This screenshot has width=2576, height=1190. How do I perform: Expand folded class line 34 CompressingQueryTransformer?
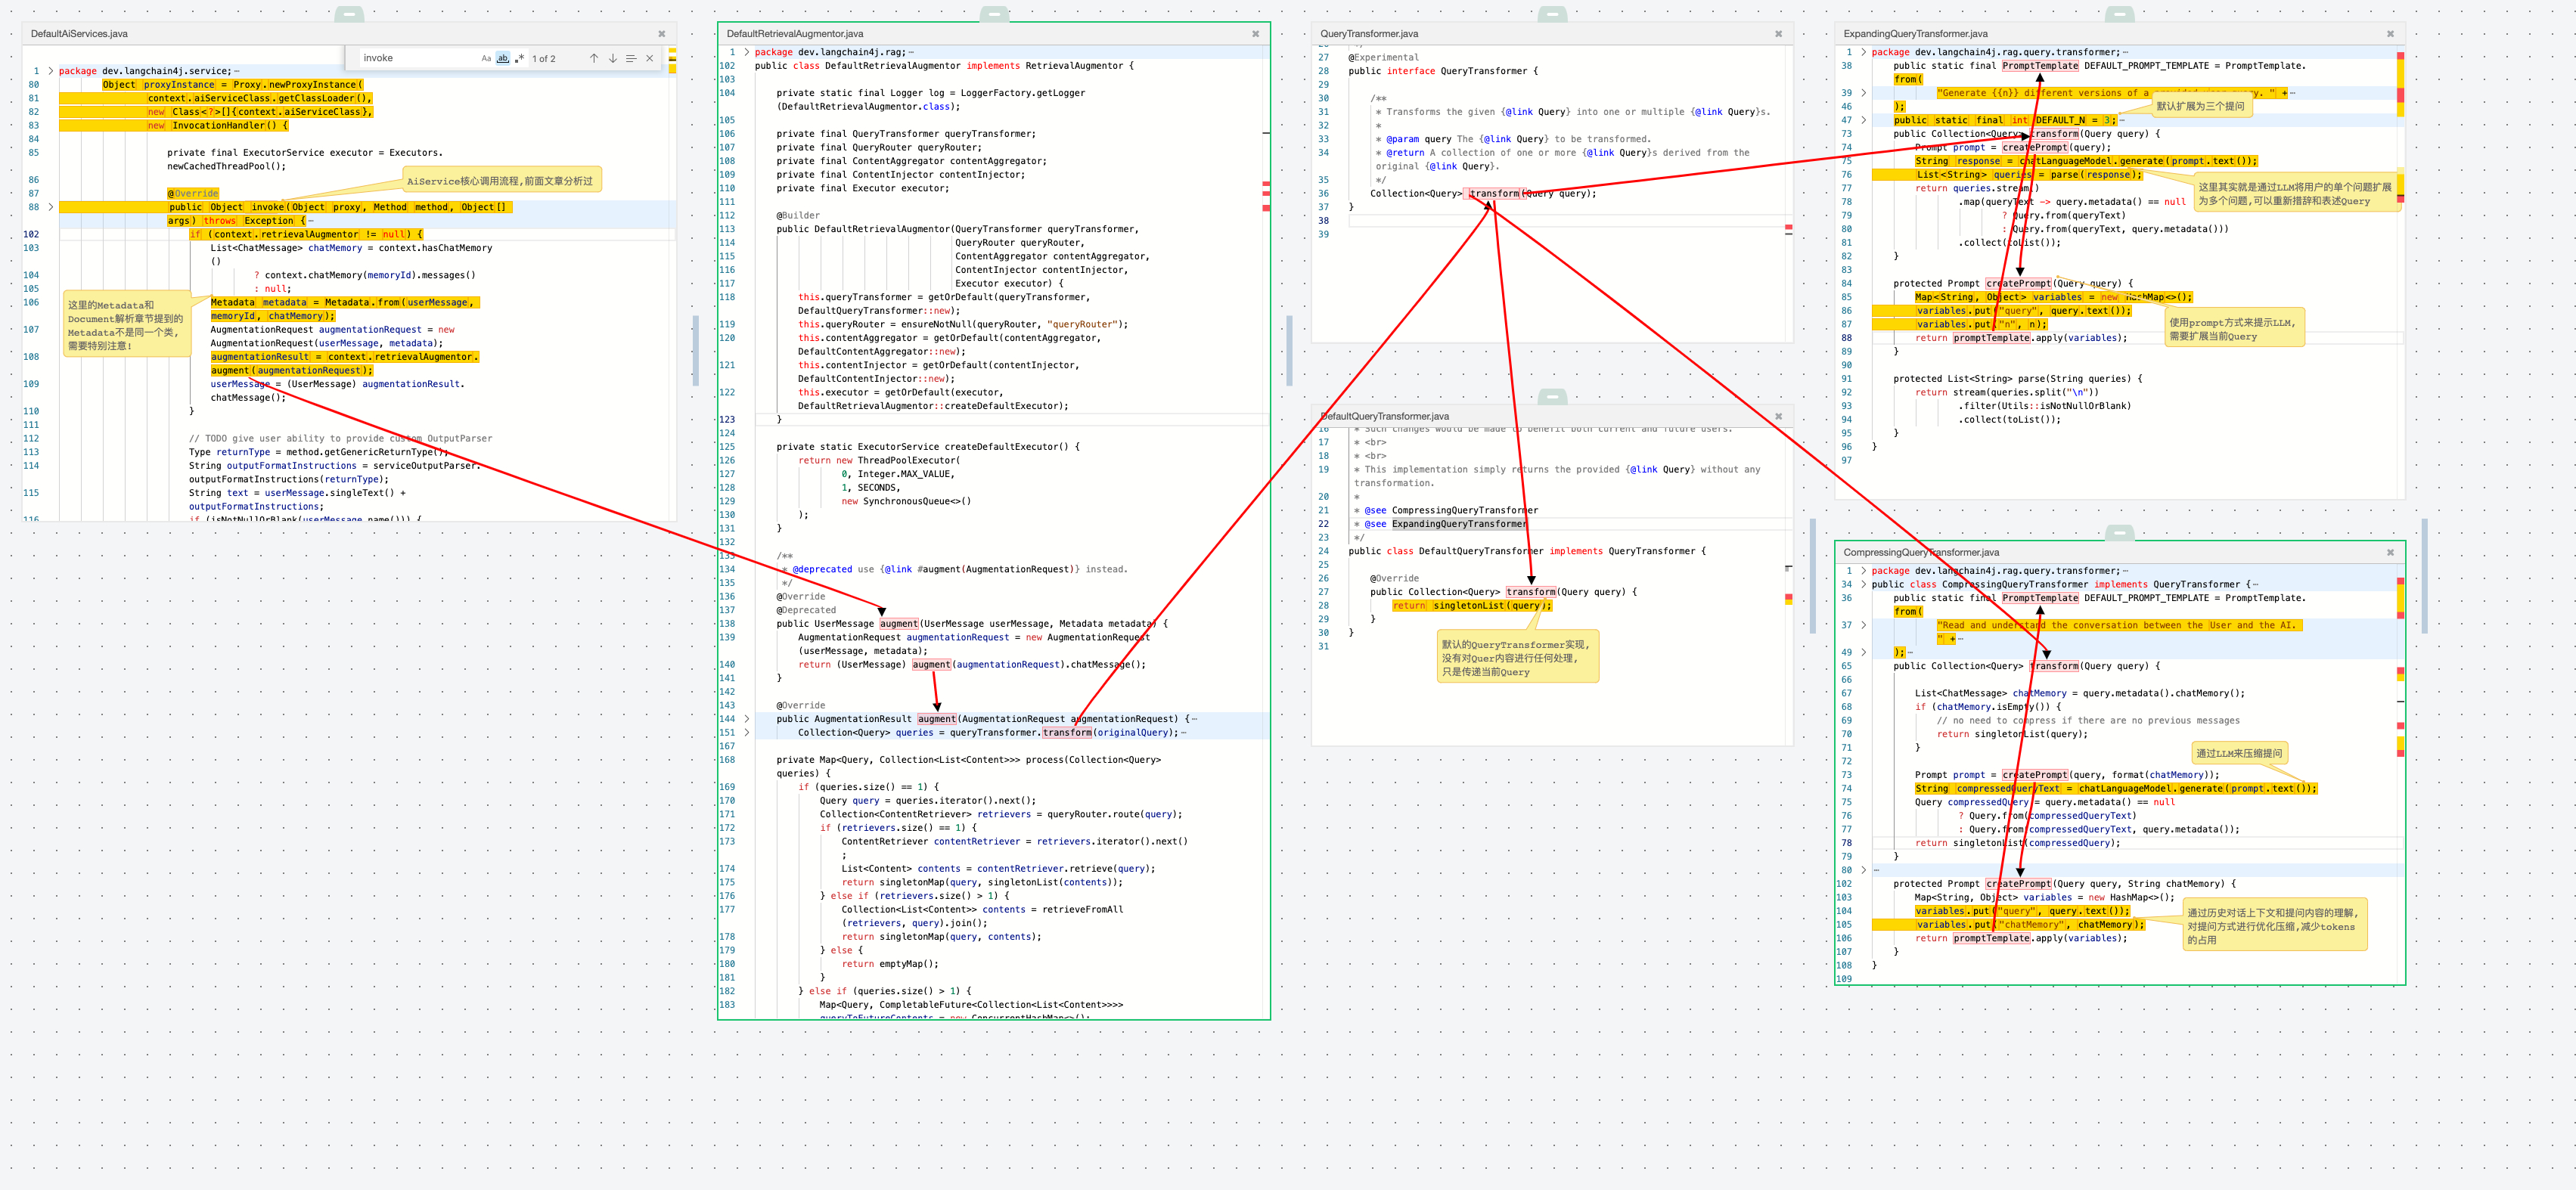[x=1864, y=585]
